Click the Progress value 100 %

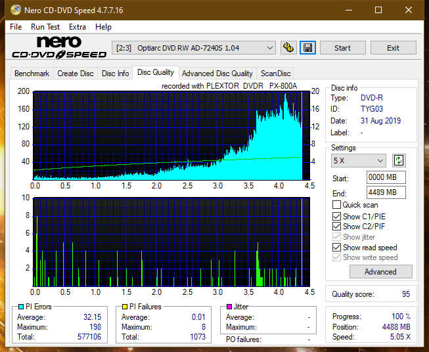click(401, 317)
